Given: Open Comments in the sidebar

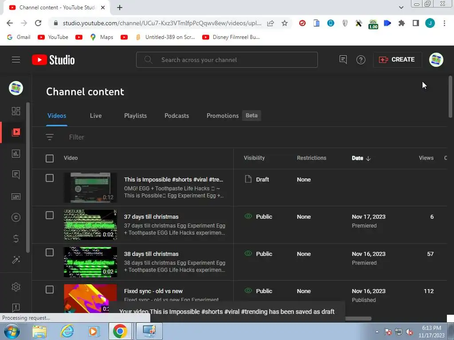Looking at the screenshot, I should pos(16,174).
